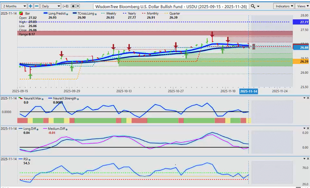The image size is (310, 188).
Task: Click the black minus icon beside (+8)
Action: (x=78, y=6)
